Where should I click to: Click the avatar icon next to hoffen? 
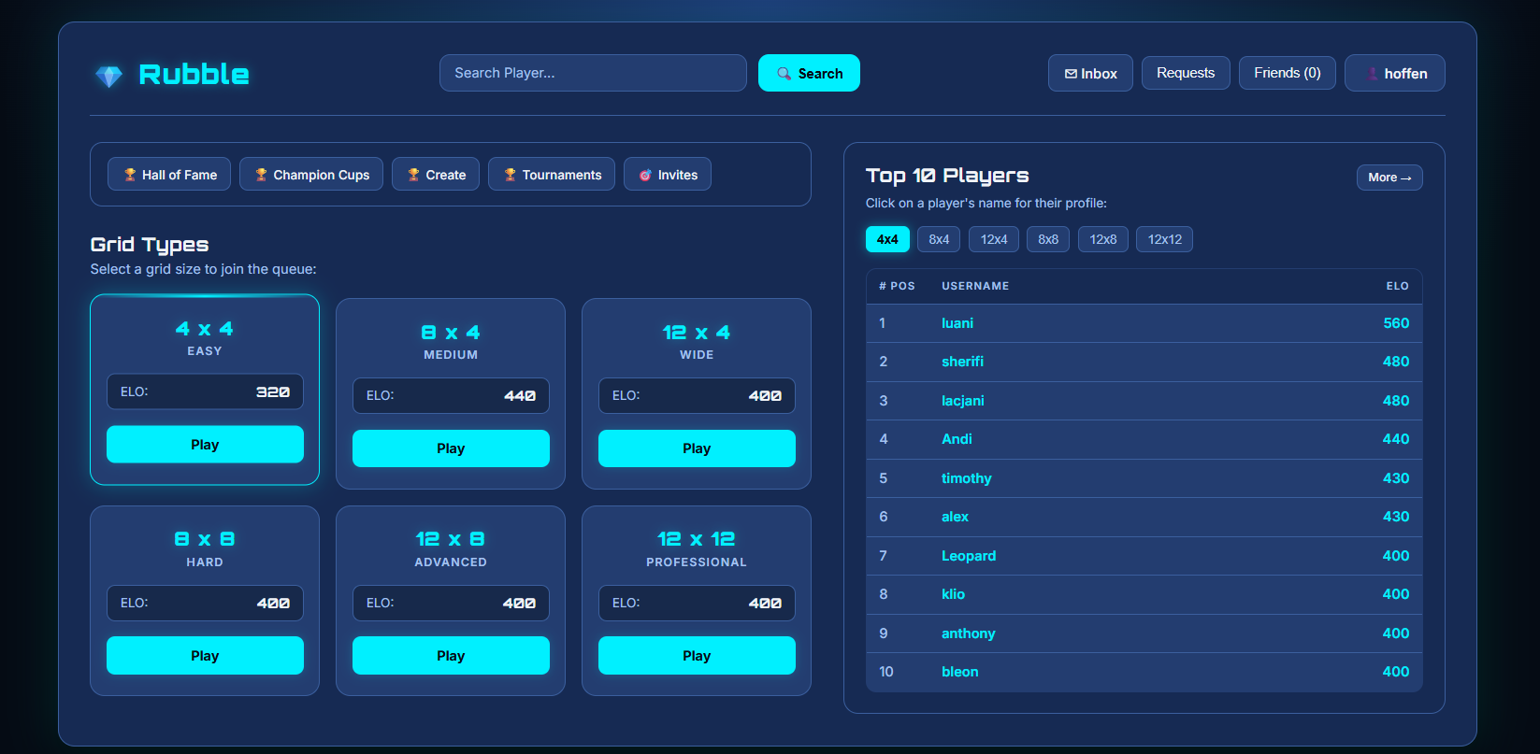click(x=1372, y=74)
